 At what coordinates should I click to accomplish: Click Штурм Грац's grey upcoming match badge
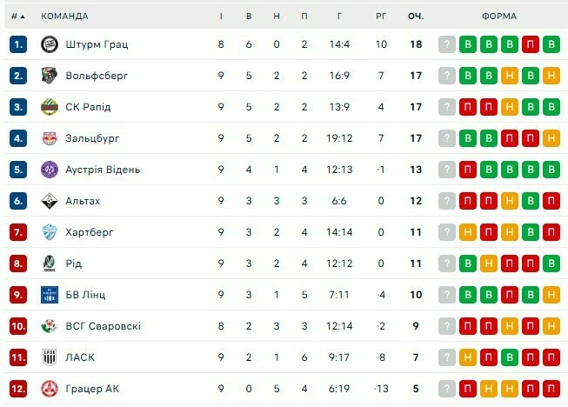pyautogui.click(x=447, y=44)
